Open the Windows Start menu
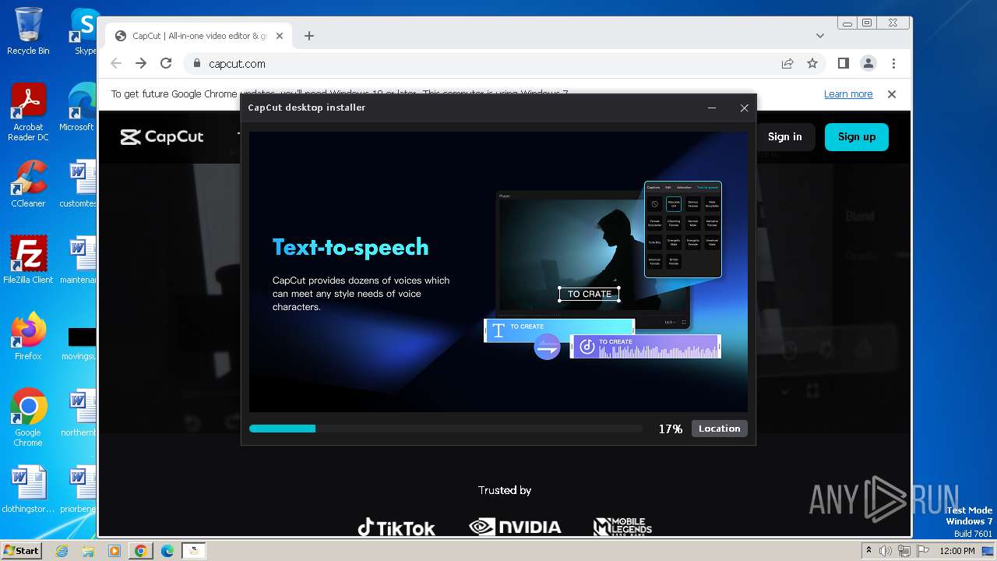Viewport: 997px width, 561px height. 21,550
